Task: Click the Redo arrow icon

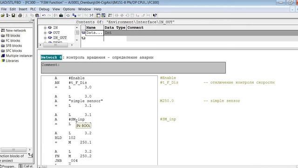Action: (x=49, y=15)
